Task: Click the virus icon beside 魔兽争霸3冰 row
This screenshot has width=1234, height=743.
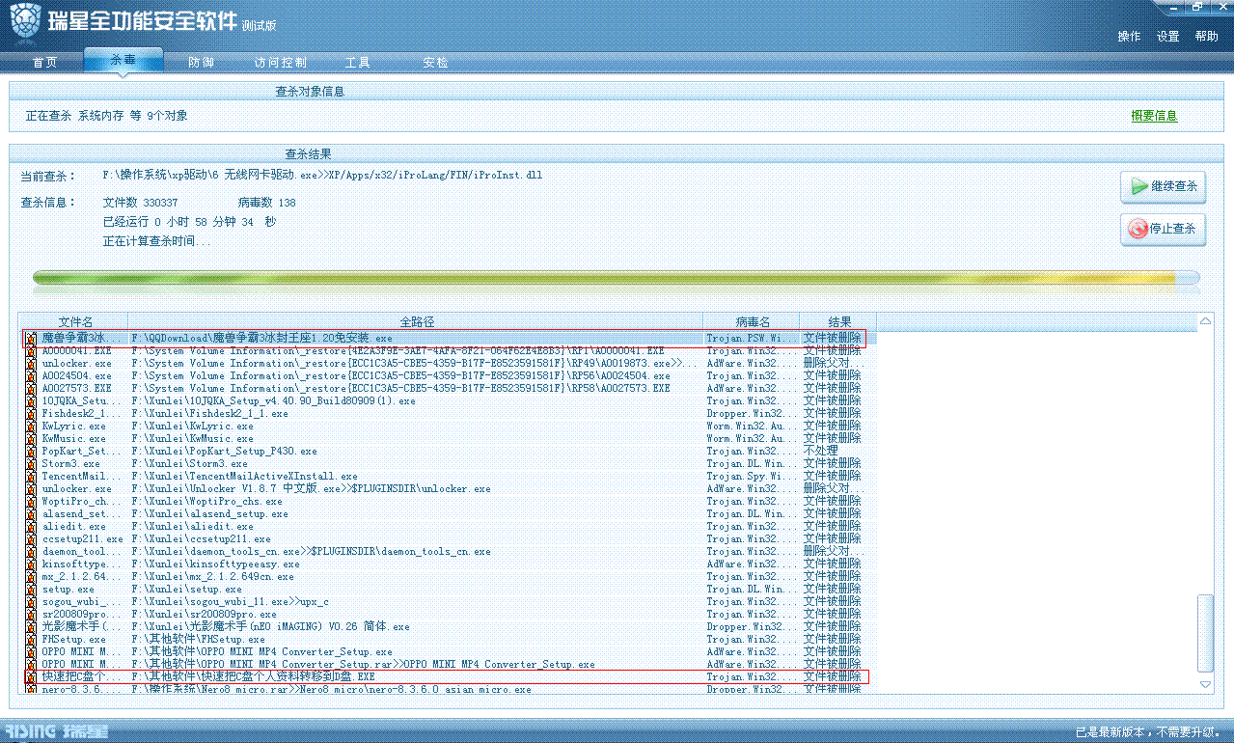Action: pyautogui.click(x=31, y=339)
